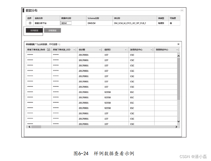The height and width of the screenshot is (161, 211).
Task: Click the 发货供应中心 column header label
Action: click(136, 50)
